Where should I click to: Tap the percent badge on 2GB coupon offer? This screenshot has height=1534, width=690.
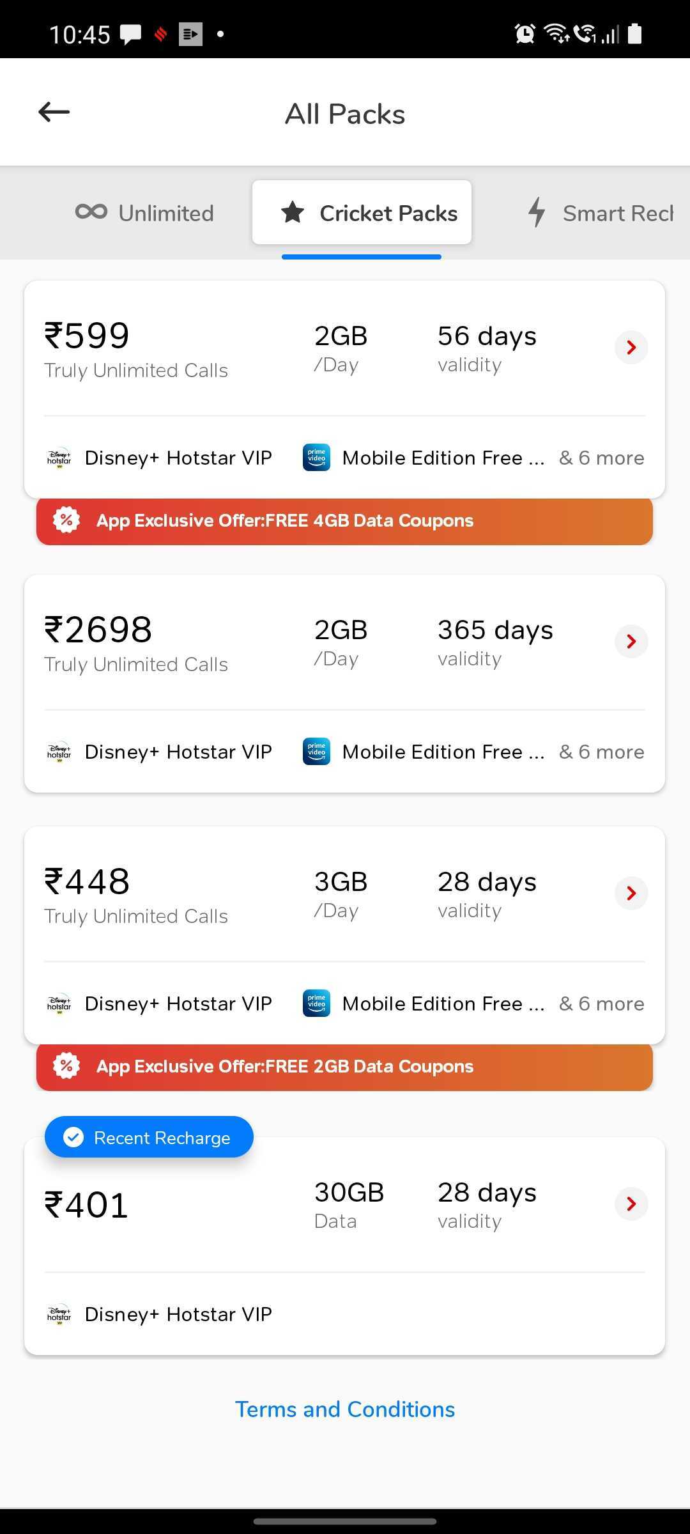(66, 1066)
